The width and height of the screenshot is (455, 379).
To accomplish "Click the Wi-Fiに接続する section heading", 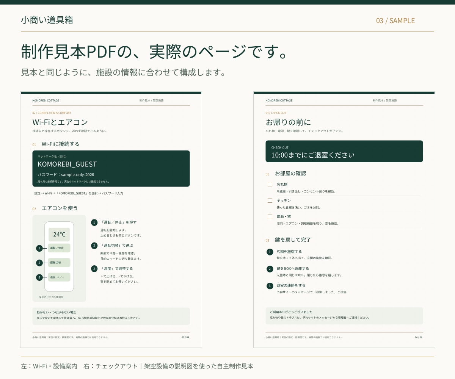I will 60,144.
